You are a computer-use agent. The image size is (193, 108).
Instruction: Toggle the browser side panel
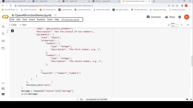182,6
